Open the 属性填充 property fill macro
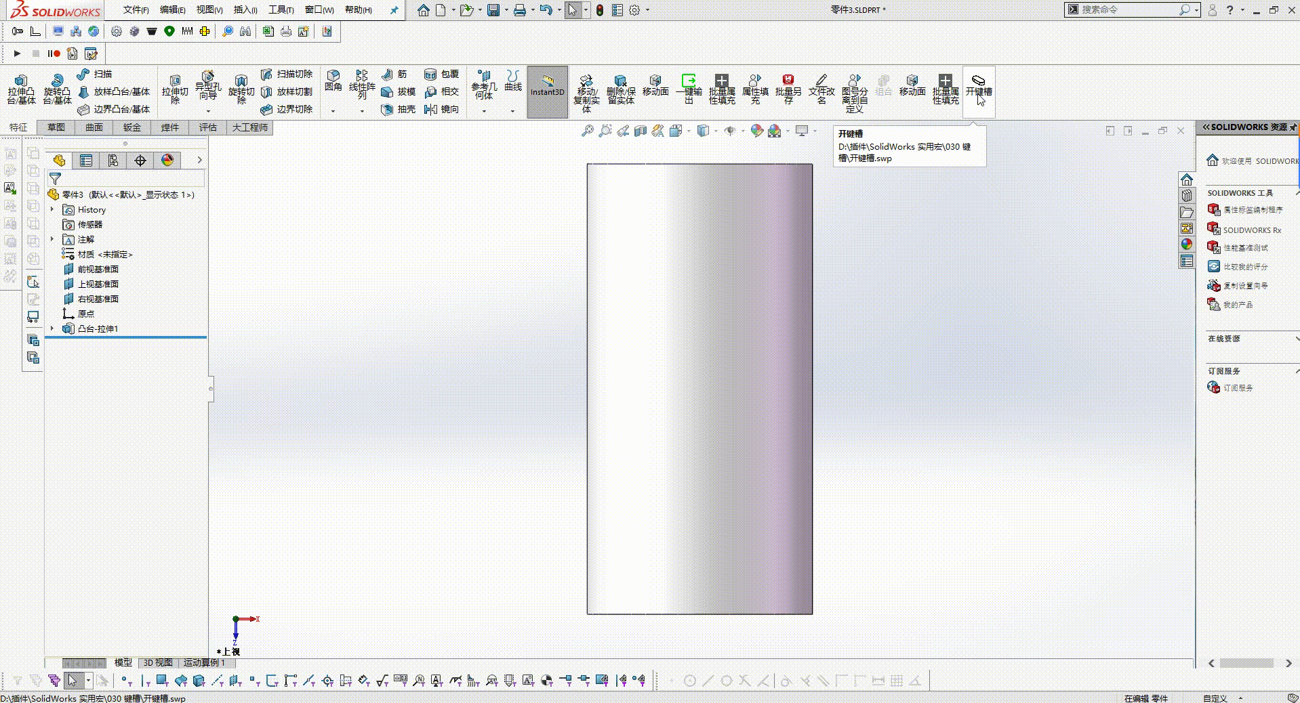Screen dimensions: 1300x703 click(x=755, y=89)
